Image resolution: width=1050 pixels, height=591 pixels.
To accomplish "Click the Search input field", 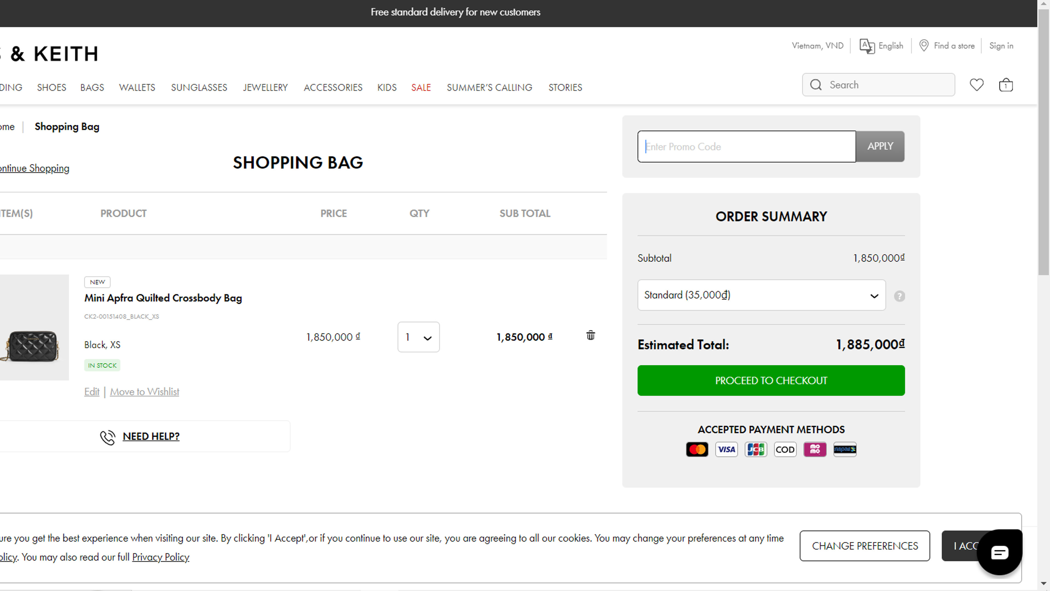I will (x=878, y=85).
